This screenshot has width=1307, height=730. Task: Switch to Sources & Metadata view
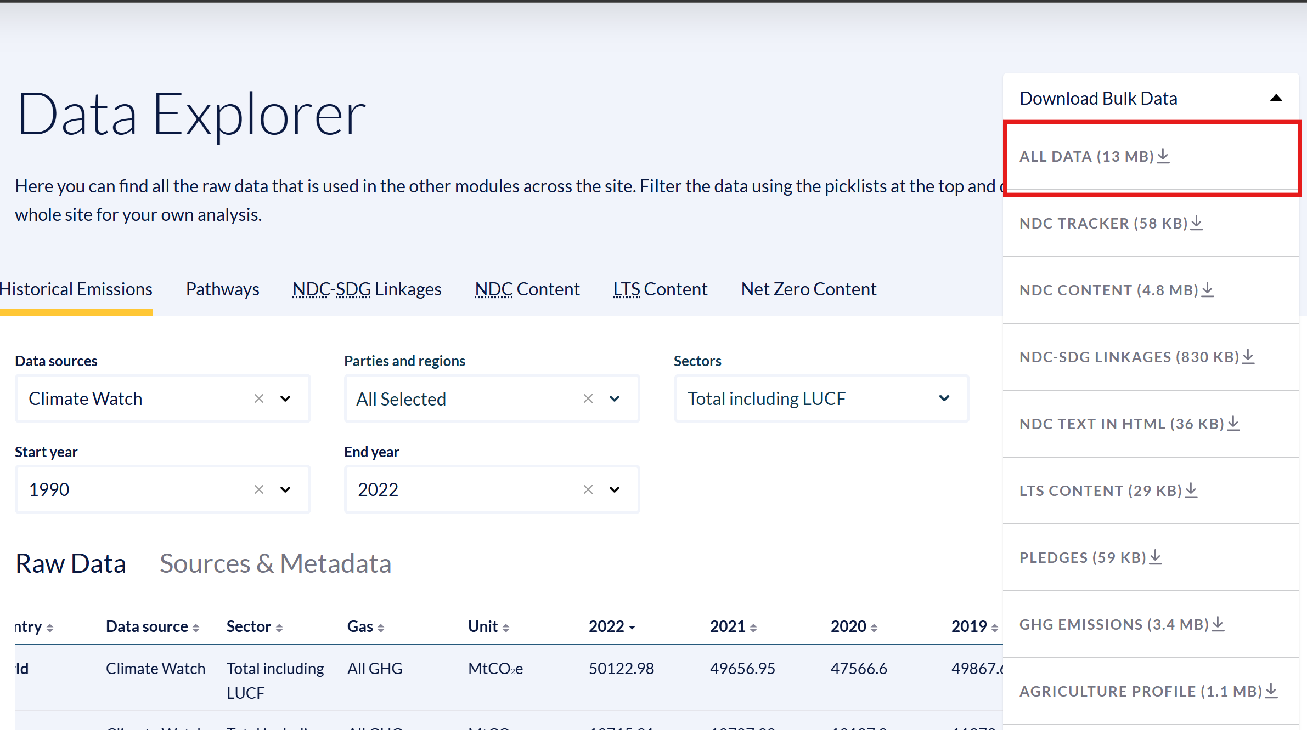[x=275, y=563]
